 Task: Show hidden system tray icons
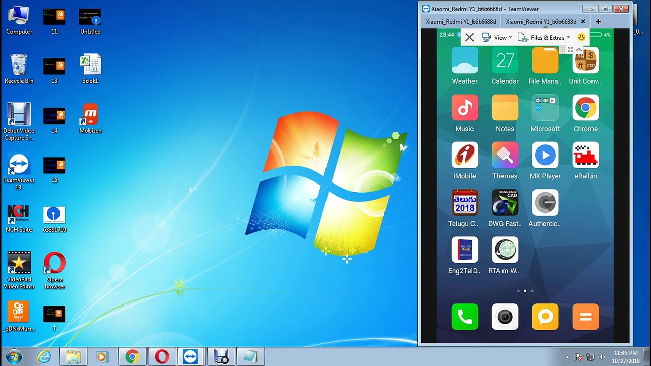(x=567, y=357)
